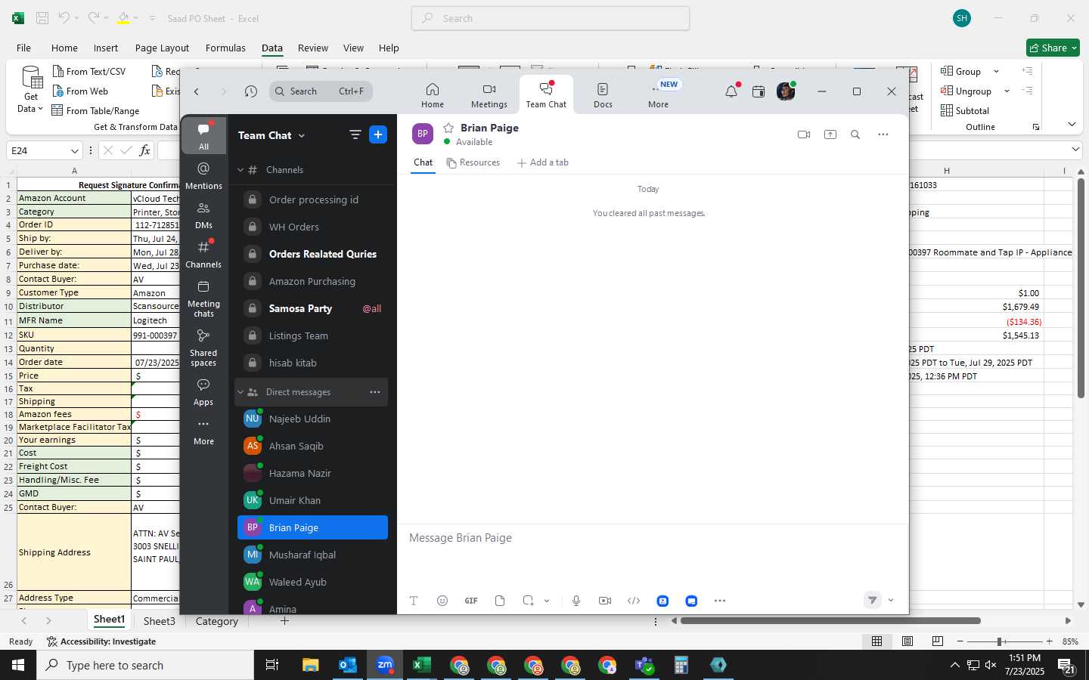Screen dimensions: 1089x680
Task: Switch Excel to Normal view
Action: 877,641
